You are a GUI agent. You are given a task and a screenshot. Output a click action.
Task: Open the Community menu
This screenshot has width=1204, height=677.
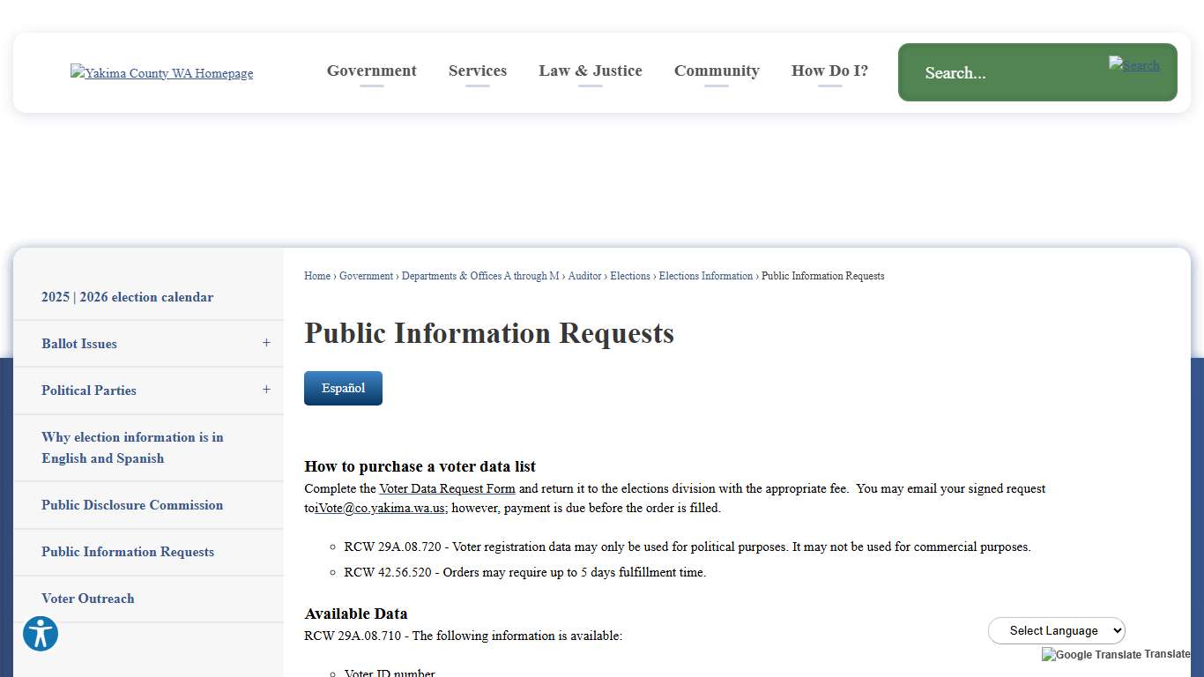coord(716,71)
